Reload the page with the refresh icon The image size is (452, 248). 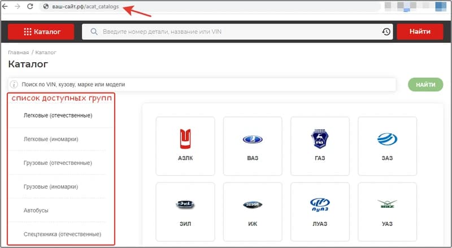point(30,6)
